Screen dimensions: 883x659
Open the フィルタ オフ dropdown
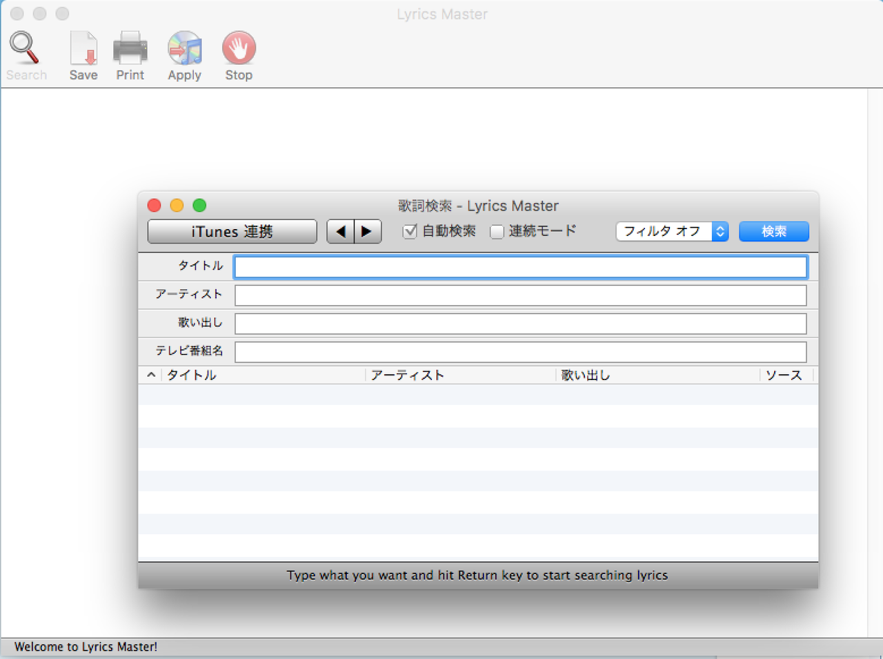tap(672, 231)
